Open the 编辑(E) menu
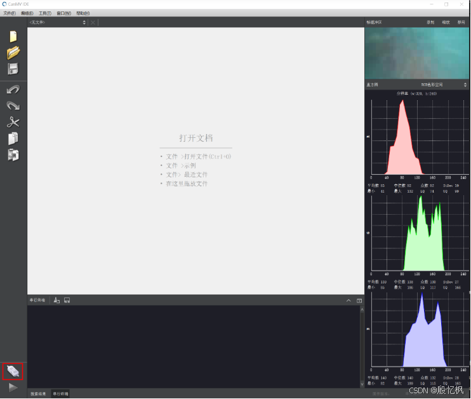This screenshot has height=399, width=471. point(27,13)
